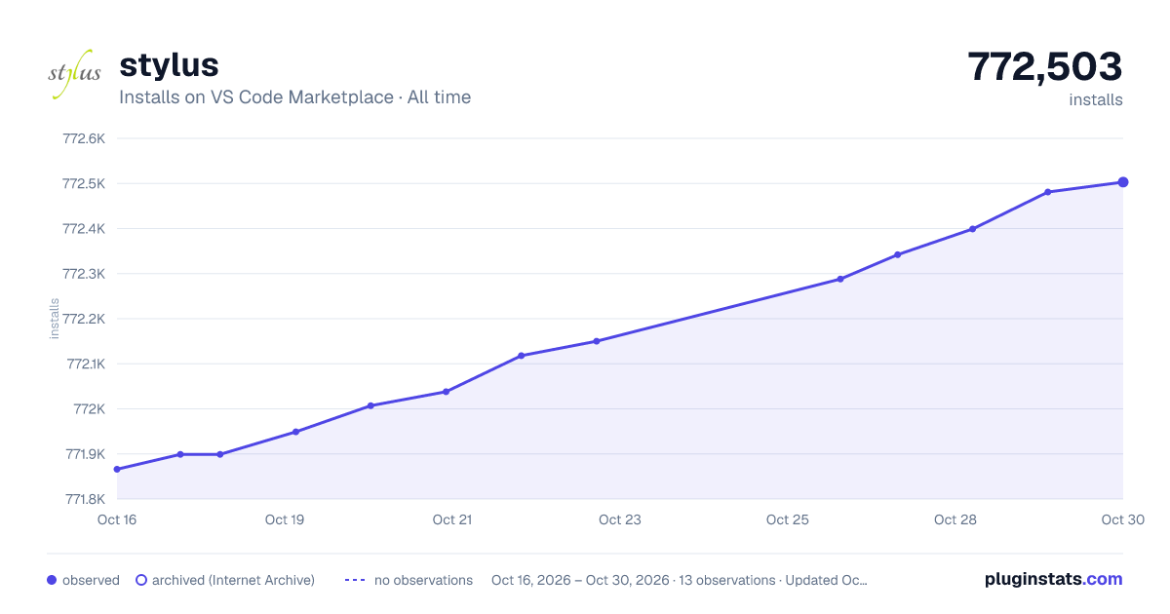Click the data point just before Oct 23
The width and height of the screenshot is (1170, 614).
coord(597,341)
